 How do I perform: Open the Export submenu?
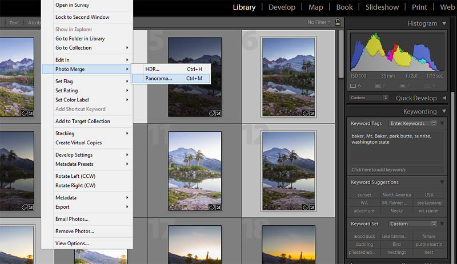click(x=87, y=206)
